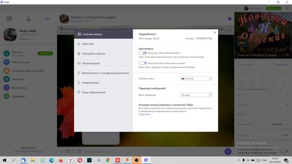Open Opera browser from the taskbar
This screenshot has width=292, height=164.
click(x=80, y=160)
